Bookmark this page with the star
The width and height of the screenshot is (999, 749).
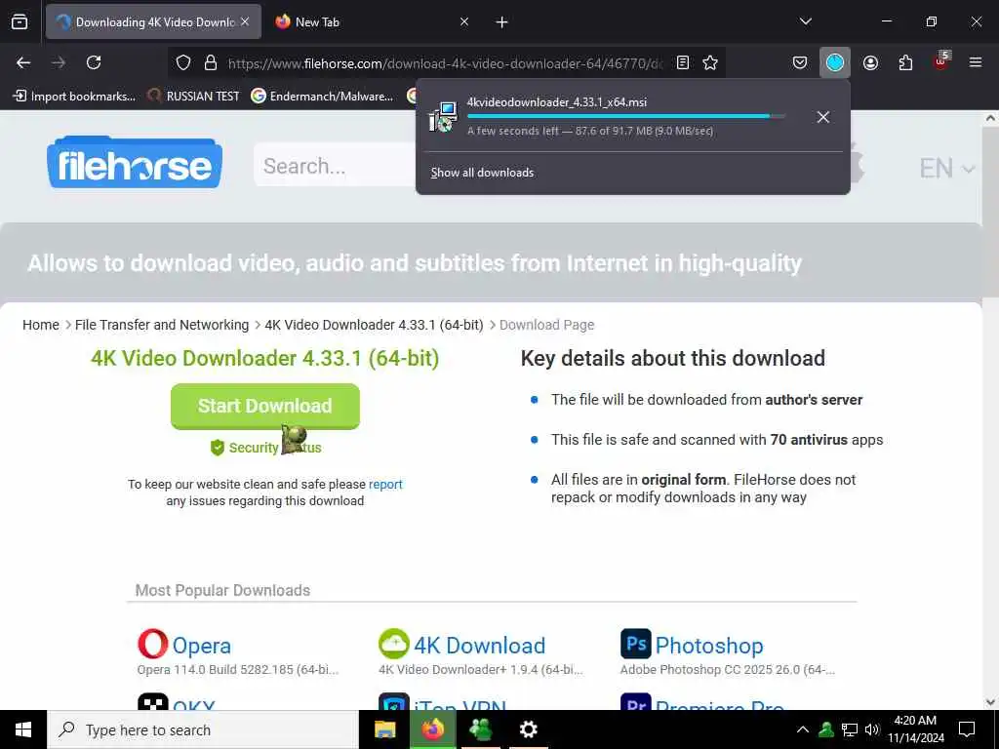tap(710, 62)
